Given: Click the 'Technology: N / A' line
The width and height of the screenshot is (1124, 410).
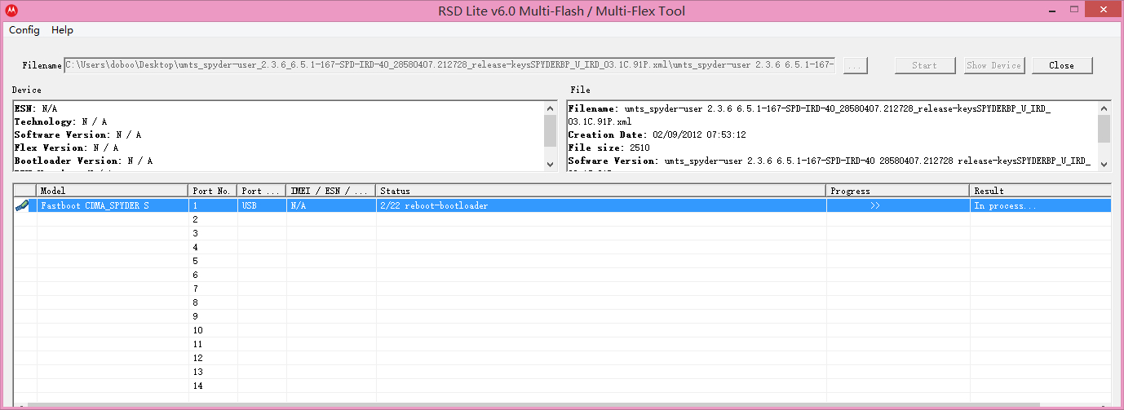Looking at the screenshot, I should pyautogui.click(x=60, y=121).
